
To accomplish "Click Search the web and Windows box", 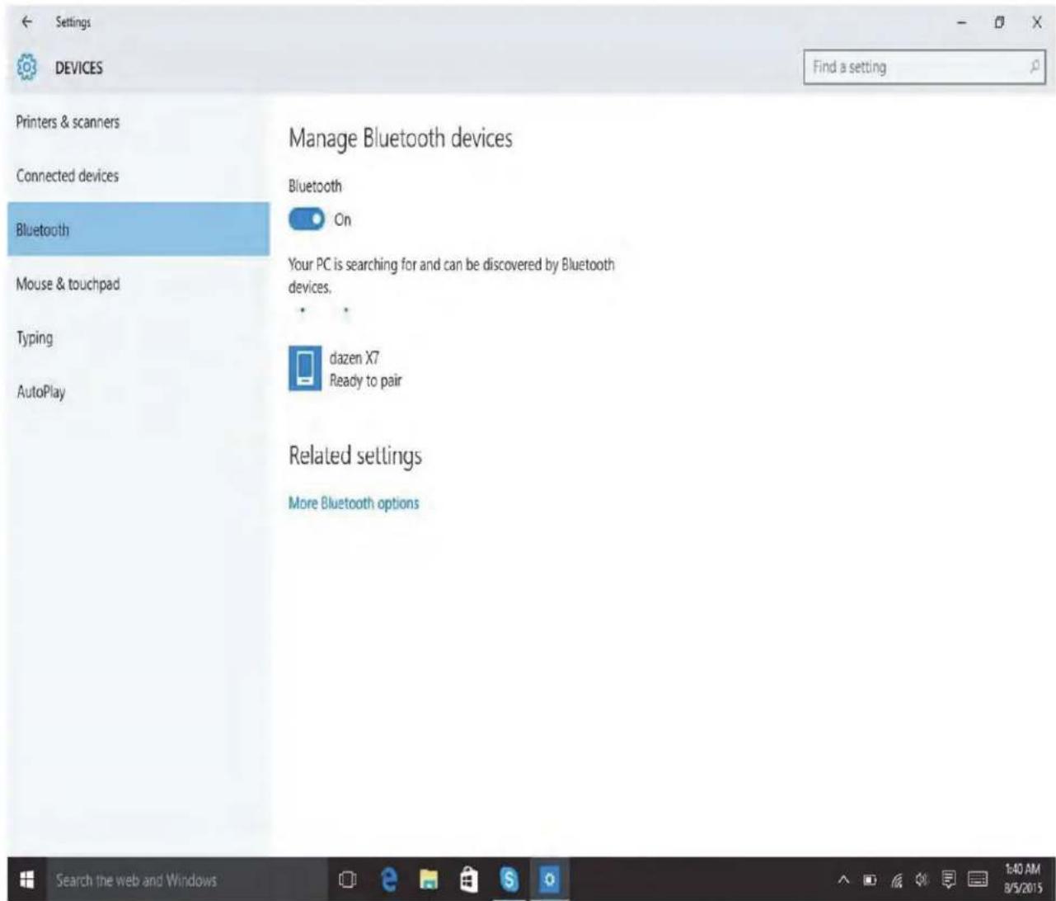I will pyautogui.click(x=183, y=880).
